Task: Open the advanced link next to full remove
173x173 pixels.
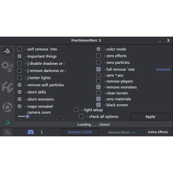Action: pyautogui.click(x=163, y=69)
